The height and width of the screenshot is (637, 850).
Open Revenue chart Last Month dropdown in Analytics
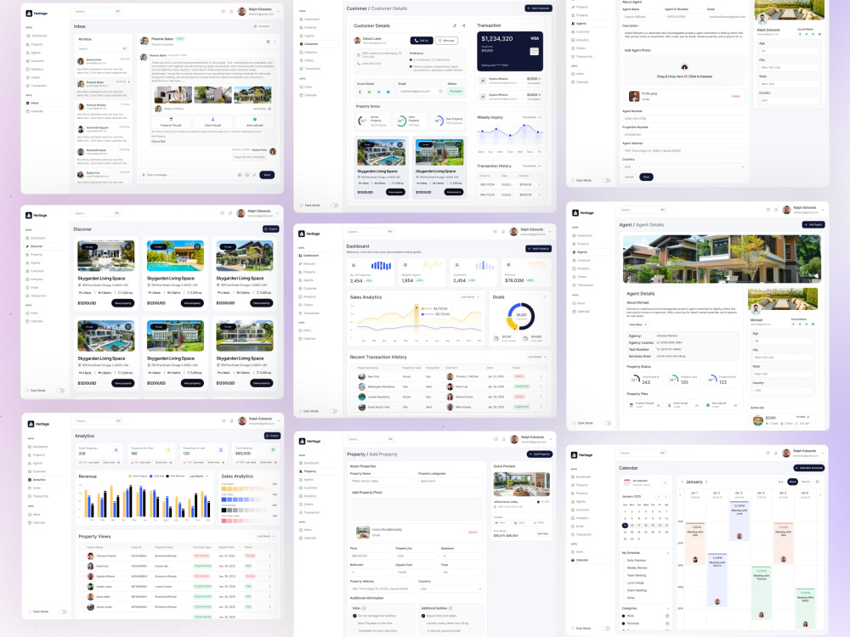click(200, 476)
